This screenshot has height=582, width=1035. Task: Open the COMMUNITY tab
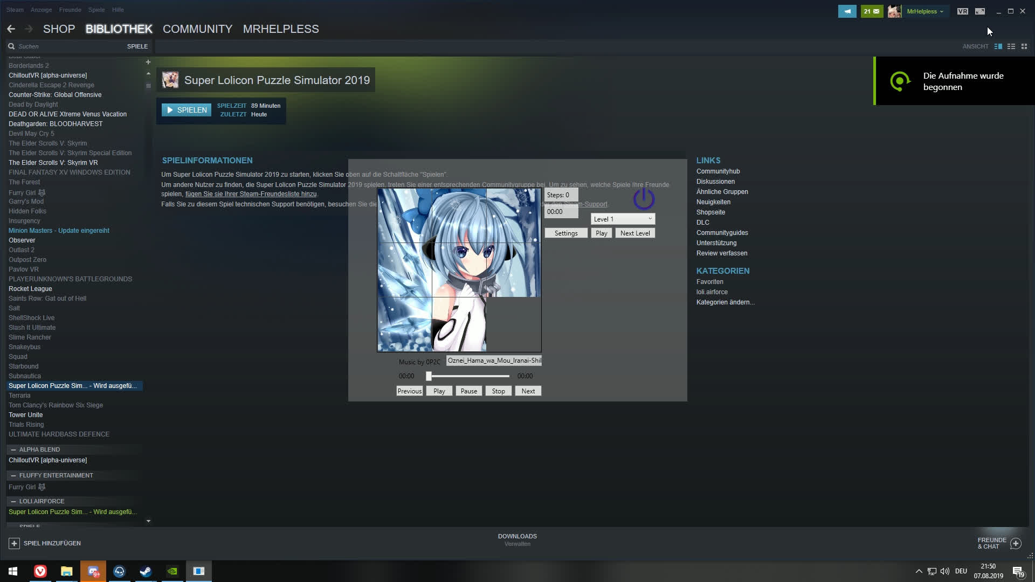[x=197, y=29]
